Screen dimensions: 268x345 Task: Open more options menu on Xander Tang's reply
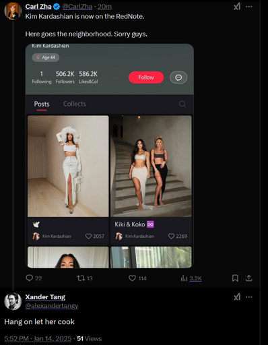coord(249,297)
